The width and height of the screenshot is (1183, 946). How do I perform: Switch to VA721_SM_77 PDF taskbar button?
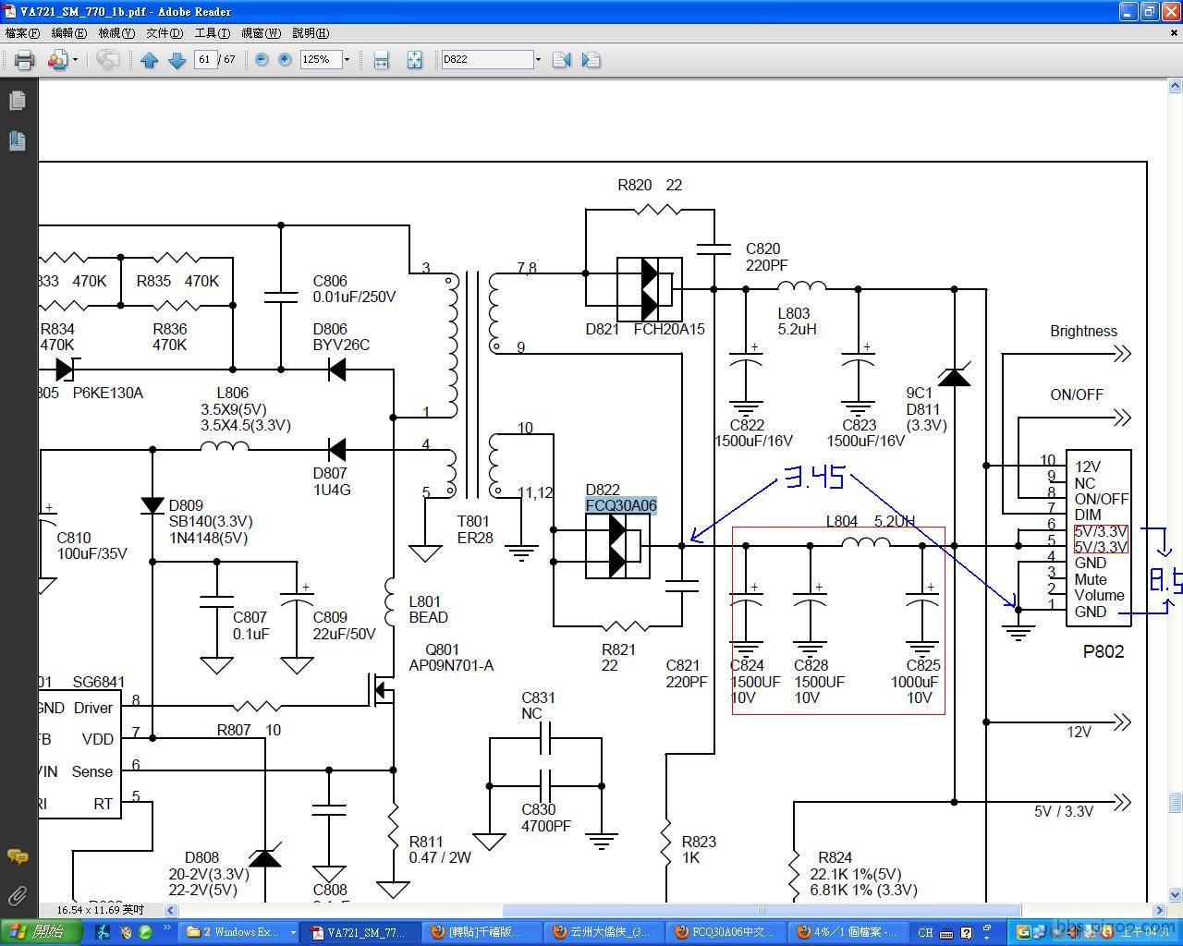pyautogui.click(x=361, y=932)
